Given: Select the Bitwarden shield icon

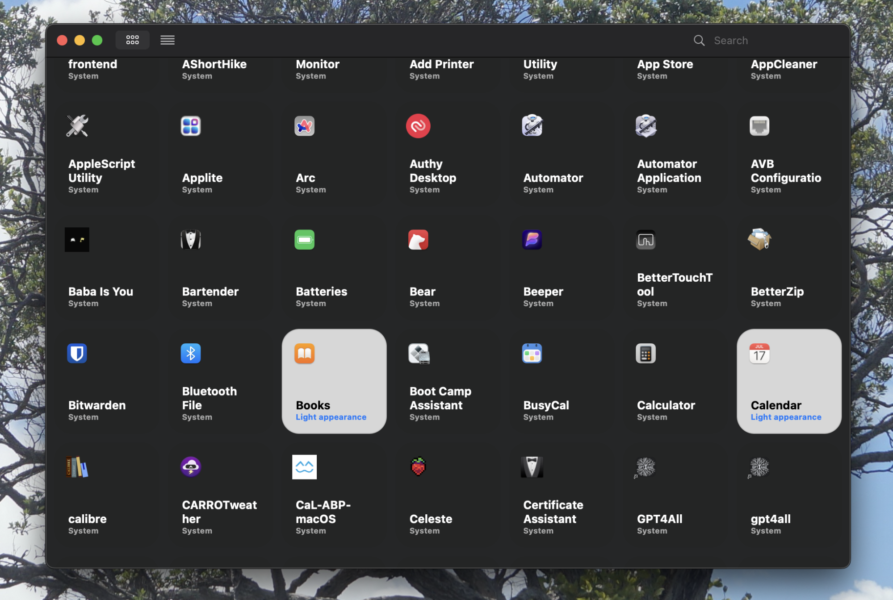Looking at the screenshot, I should [x=77, y=354].
